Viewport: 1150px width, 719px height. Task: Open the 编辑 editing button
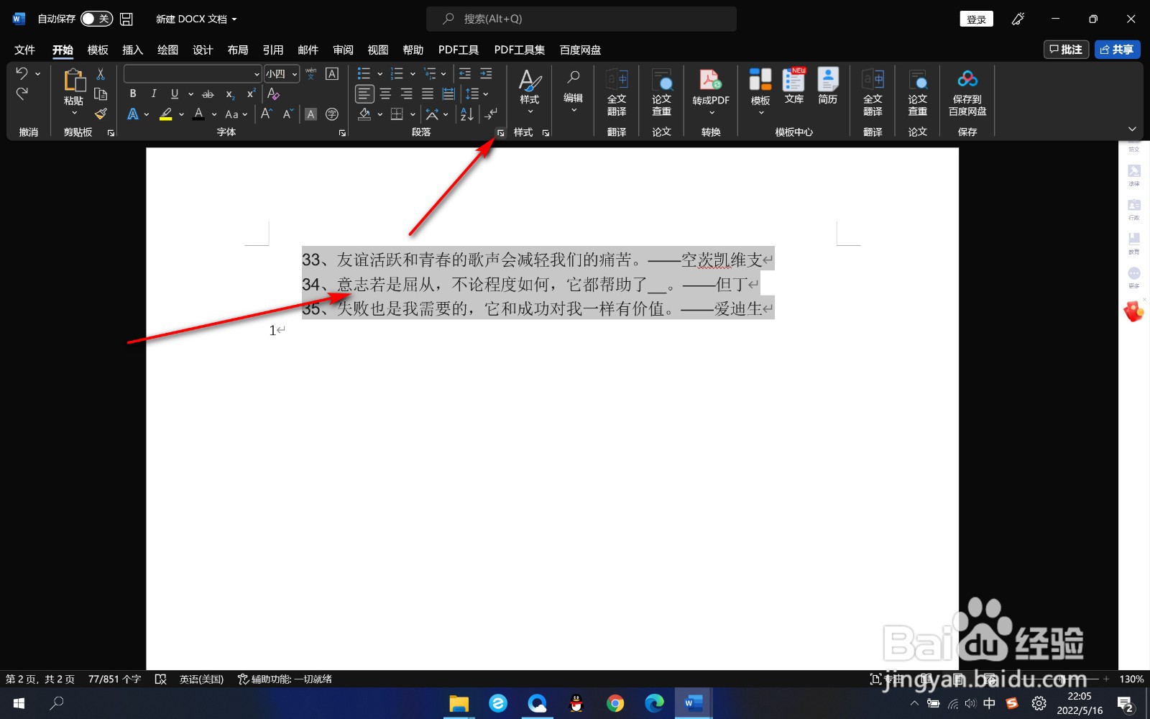coord(574,93)
